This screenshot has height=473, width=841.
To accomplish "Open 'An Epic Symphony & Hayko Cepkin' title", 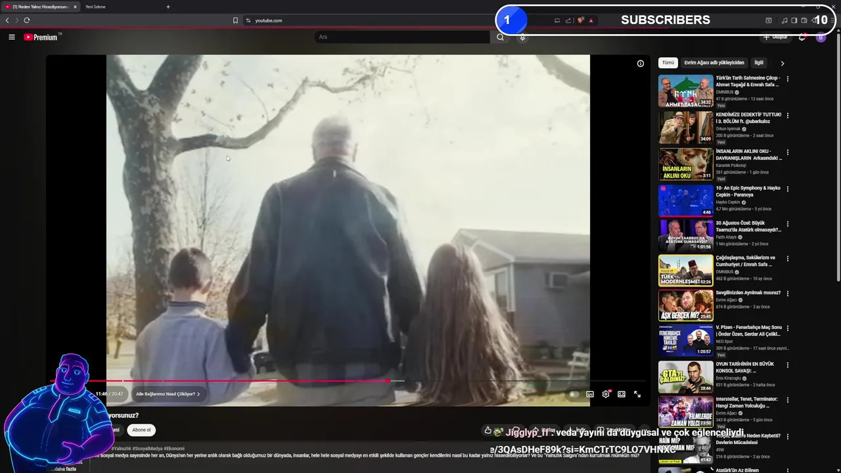I will click(x=748, y=191).
